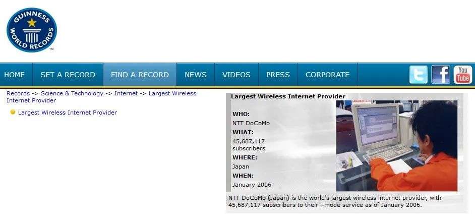The width and height of the screenshot is (475, 220).
Task: Select the FIND A RECORD menu
Action: [x=140, y=75]
